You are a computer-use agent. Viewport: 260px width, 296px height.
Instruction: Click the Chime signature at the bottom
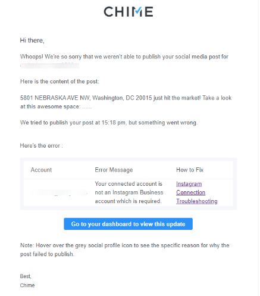(27, 285)
